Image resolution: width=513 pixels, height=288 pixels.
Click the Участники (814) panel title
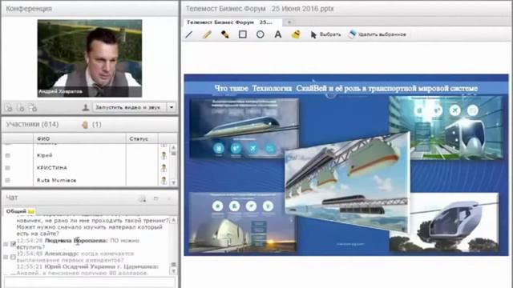pyautogui.click(x=32, y=125)
